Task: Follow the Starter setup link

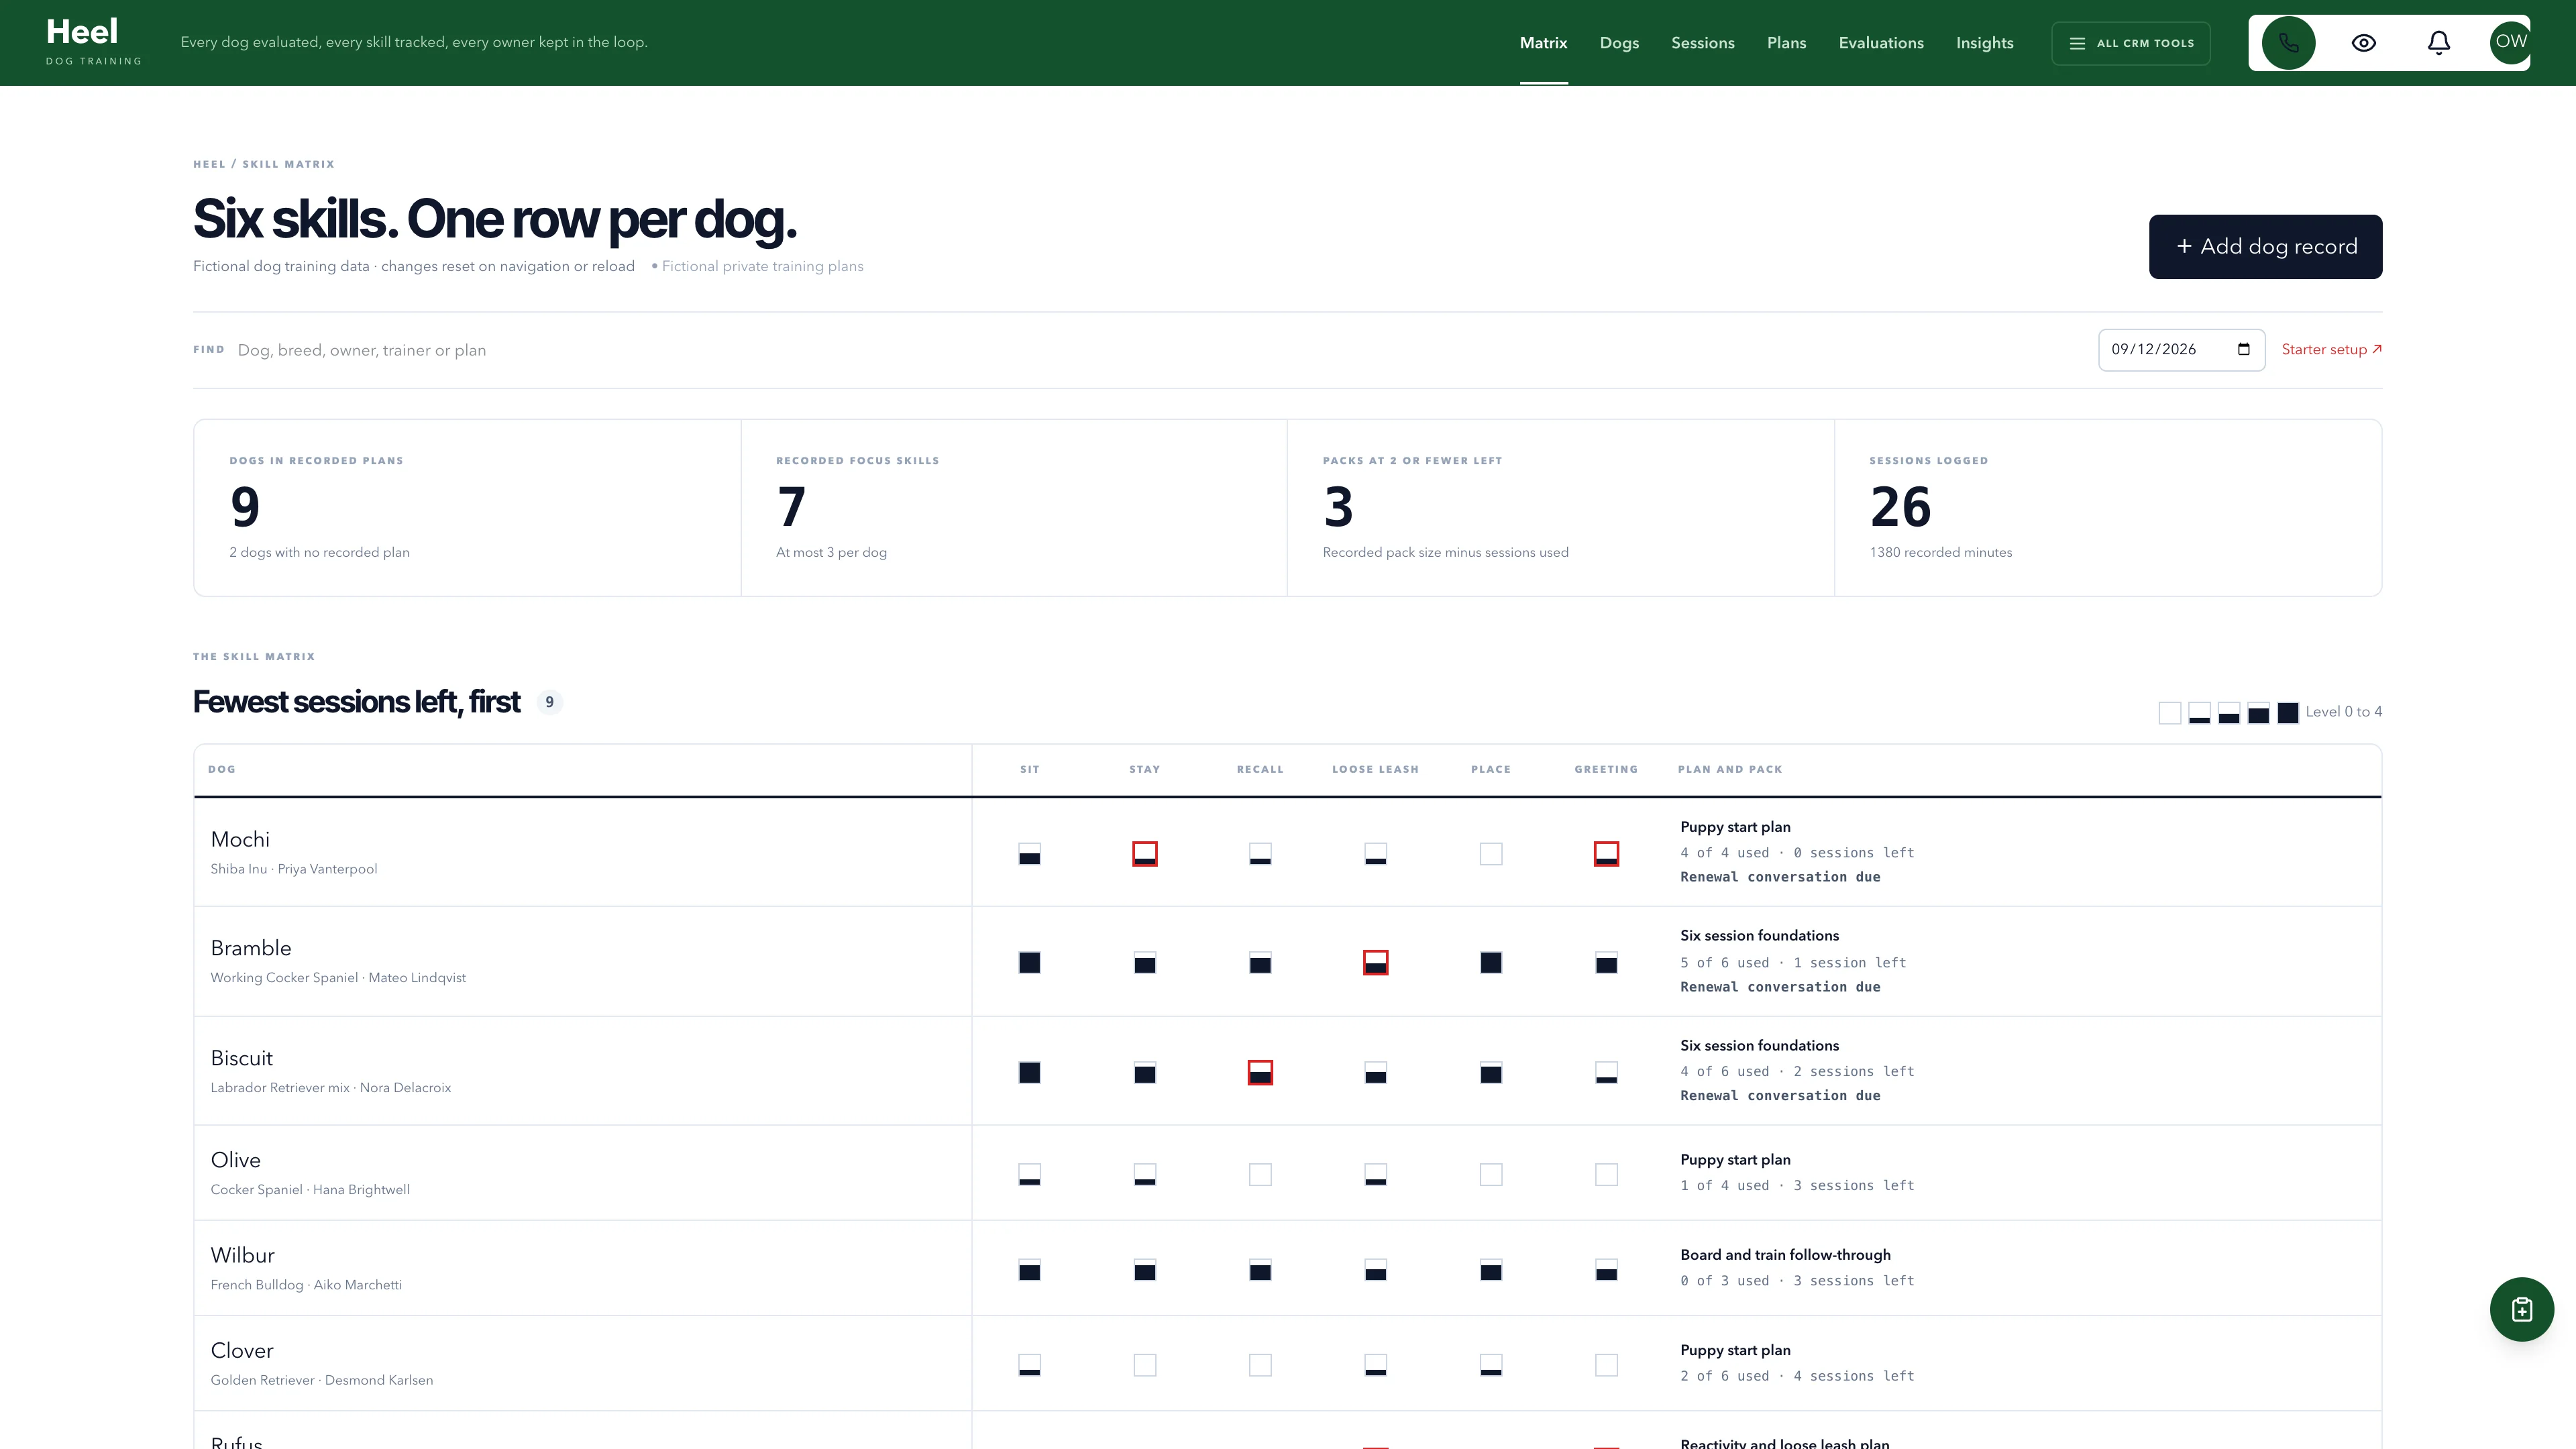Action: (x=2331, y=349)
